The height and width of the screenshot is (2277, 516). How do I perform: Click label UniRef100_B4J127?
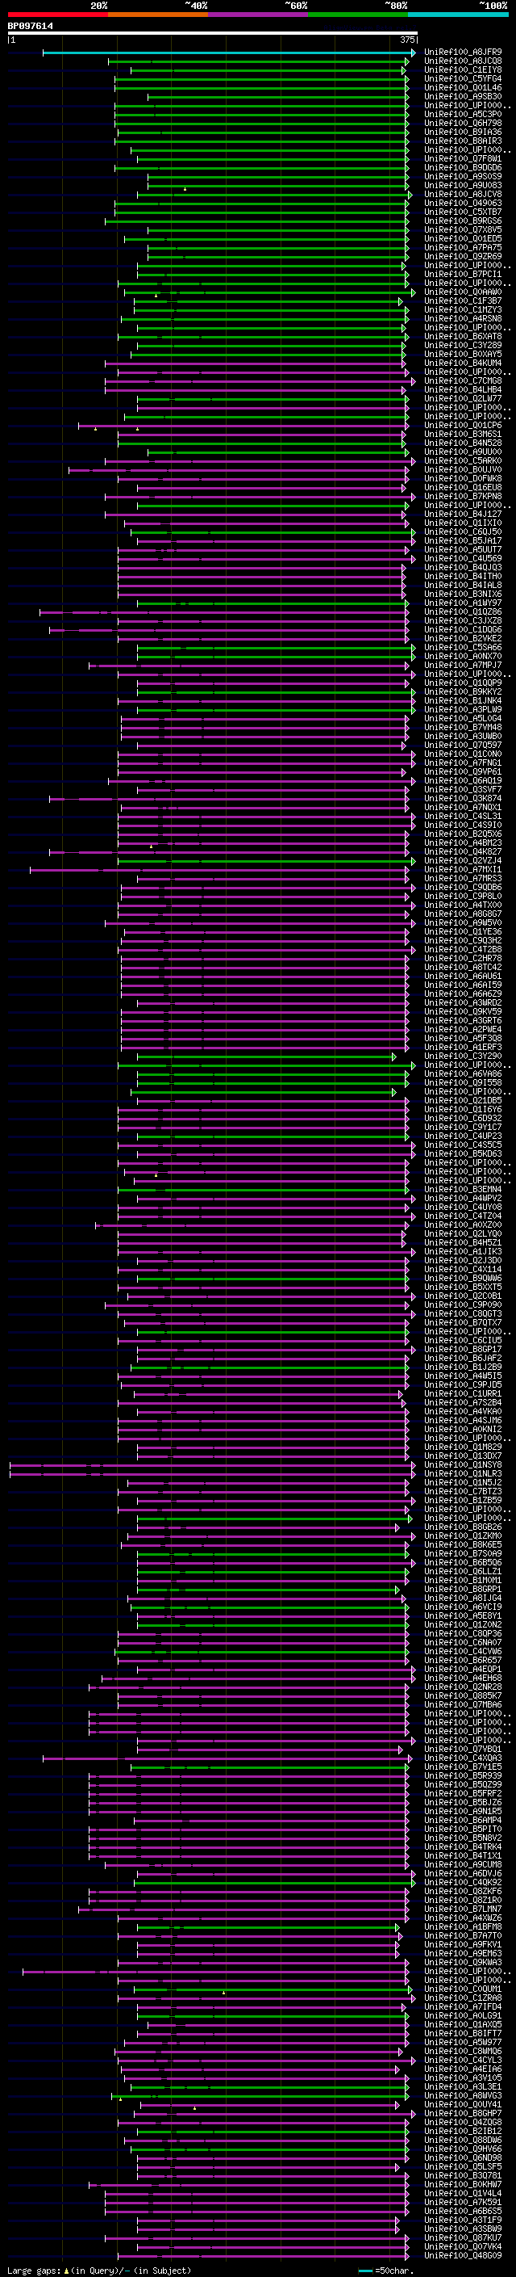coord(463,514)
